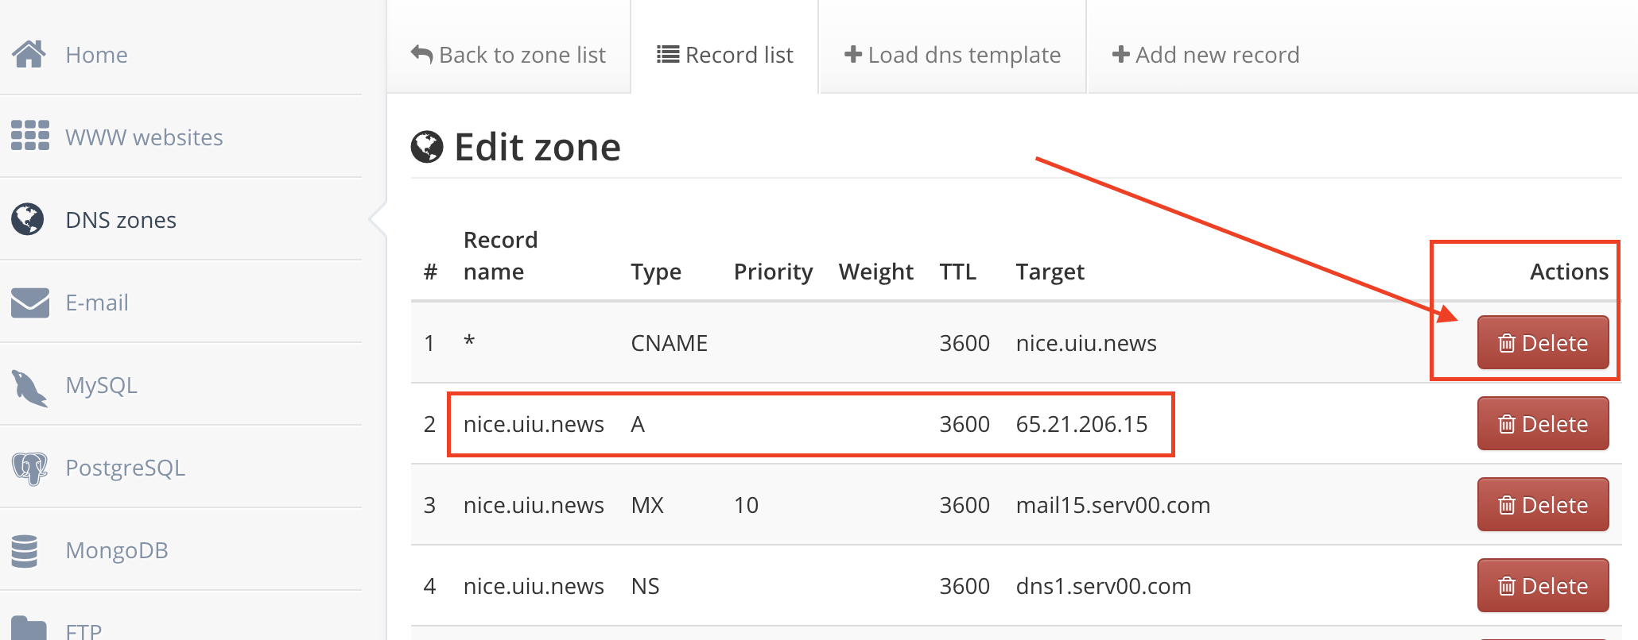This screenshot has width=1638, height=640.
Task: Switch to Record list tab
Action: (x=725, y=55)
